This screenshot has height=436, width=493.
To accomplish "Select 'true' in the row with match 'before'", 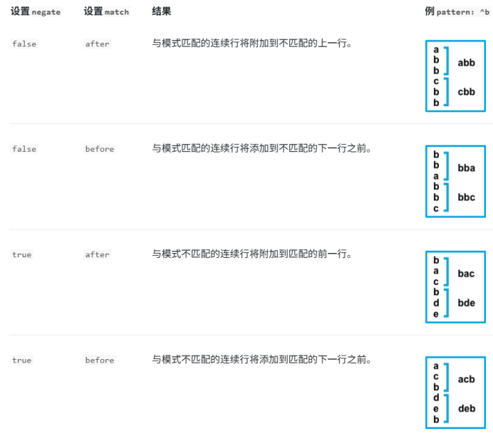I will [x=21, y=360].
